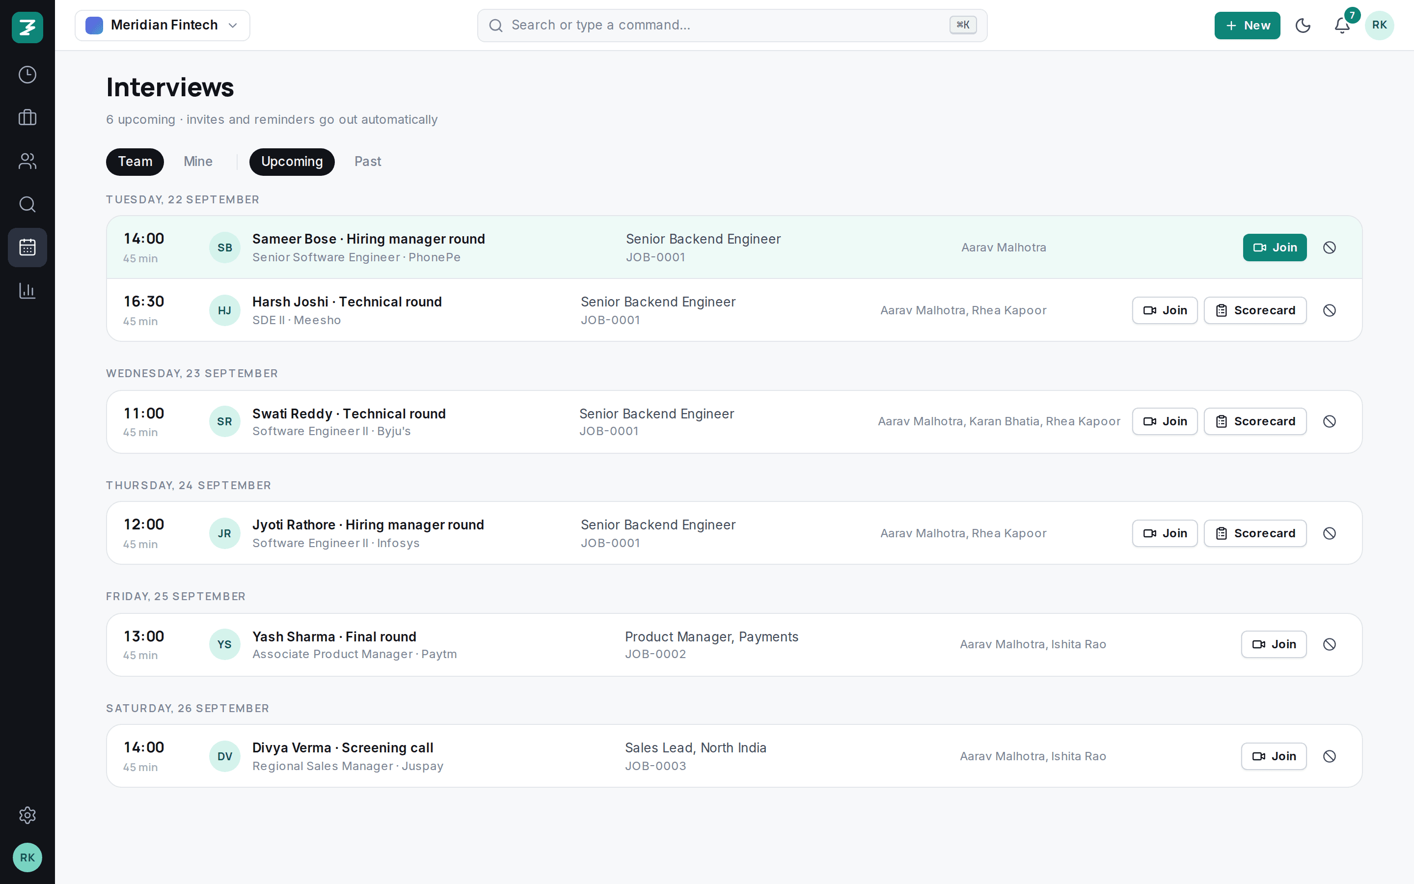Cancel Jyoti Rathore interview via circle-slash icon
This screenshot has height=884, width=1414.
pos(1329,533)
